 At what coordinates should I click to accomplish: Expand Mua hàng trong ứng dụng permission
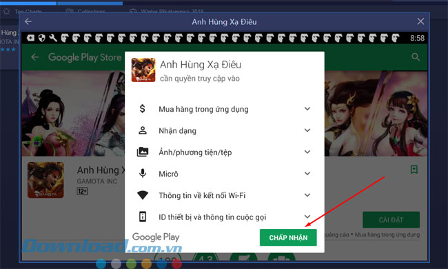pyautogui.click(x=307, y=108)
